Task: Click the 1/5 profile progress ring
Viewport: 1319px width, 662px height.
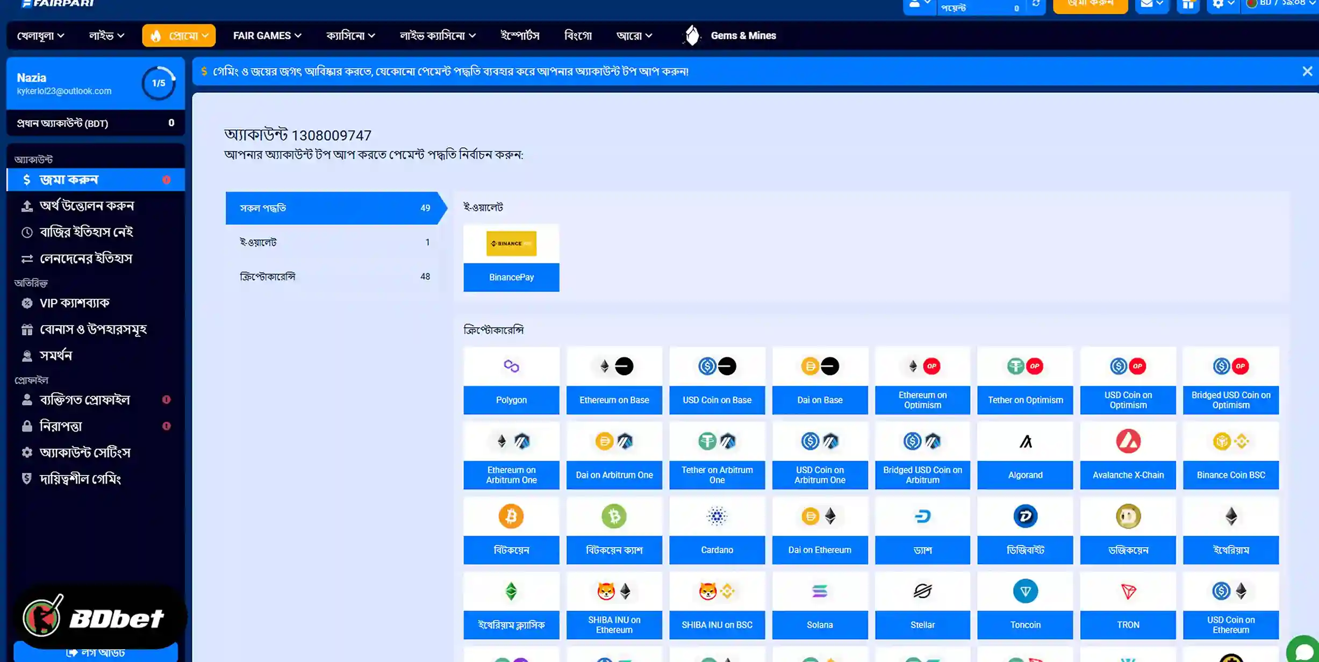Action: click(x=159, y=83)
